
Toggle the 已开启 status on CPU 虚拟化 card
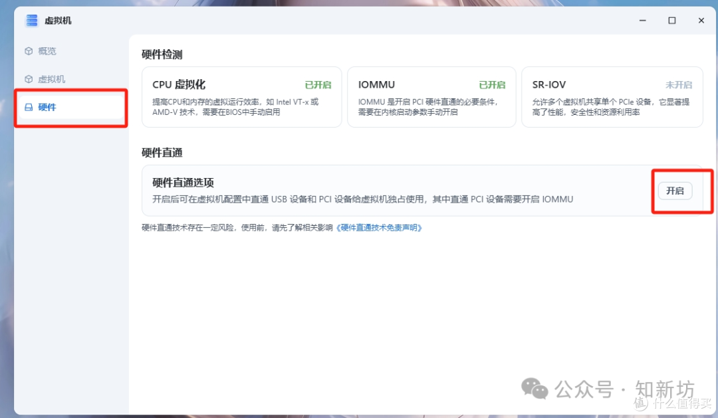click(x=318, y=84)
